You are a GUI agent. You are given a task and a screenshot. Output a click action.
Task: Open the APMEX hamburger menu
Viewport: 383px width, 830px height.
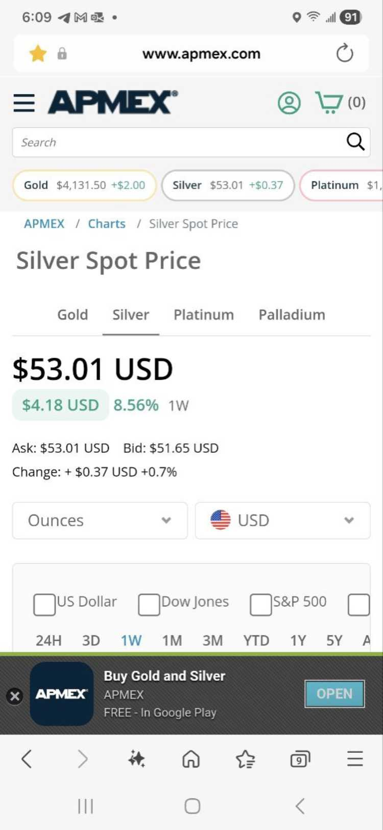[24, 103]
